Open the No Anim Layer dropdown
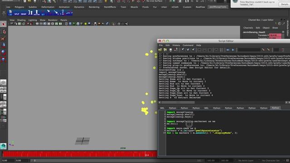 [246, 160]
